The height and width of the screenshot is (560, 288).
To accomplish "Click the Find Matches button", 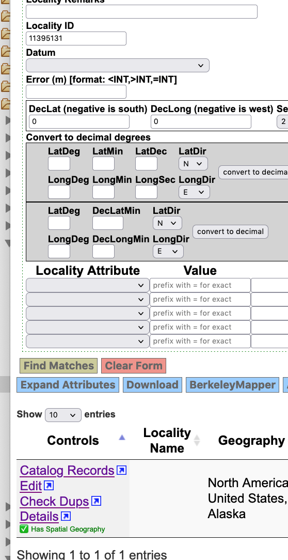I will tap(58, 366).
